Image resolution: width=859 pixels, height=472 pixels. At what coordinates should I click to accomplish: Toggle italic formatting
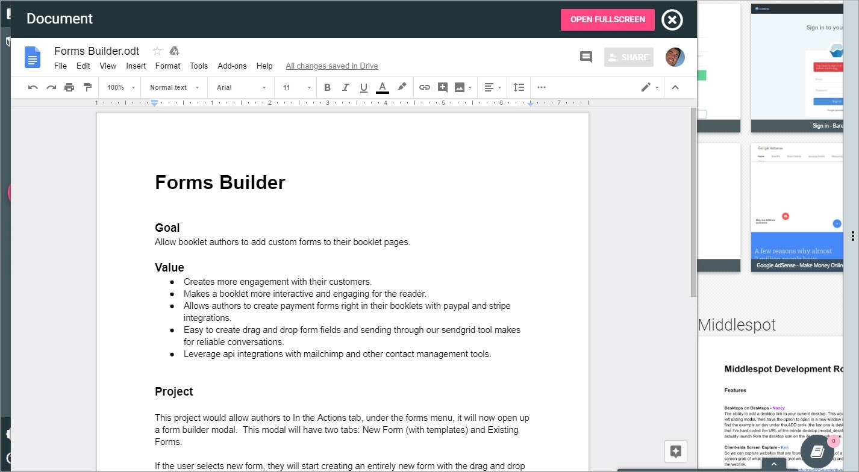click(x=345, y=87)
